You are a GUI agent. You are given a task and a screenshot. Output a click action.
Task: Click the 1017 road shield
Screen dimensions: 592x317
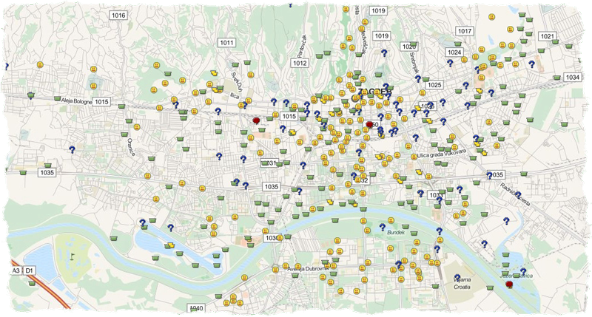tap(465, 31)
